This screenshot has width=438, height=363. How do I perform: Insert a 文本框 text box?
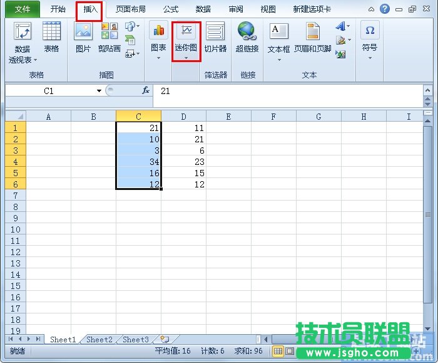click(x=279, y=41)
